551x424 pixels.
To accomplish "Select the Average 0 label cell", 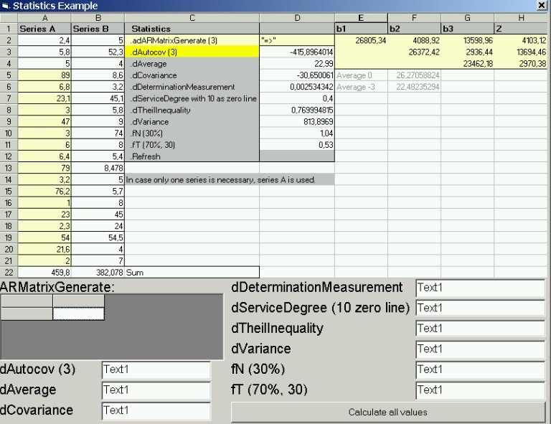I will tap(362, 75).
